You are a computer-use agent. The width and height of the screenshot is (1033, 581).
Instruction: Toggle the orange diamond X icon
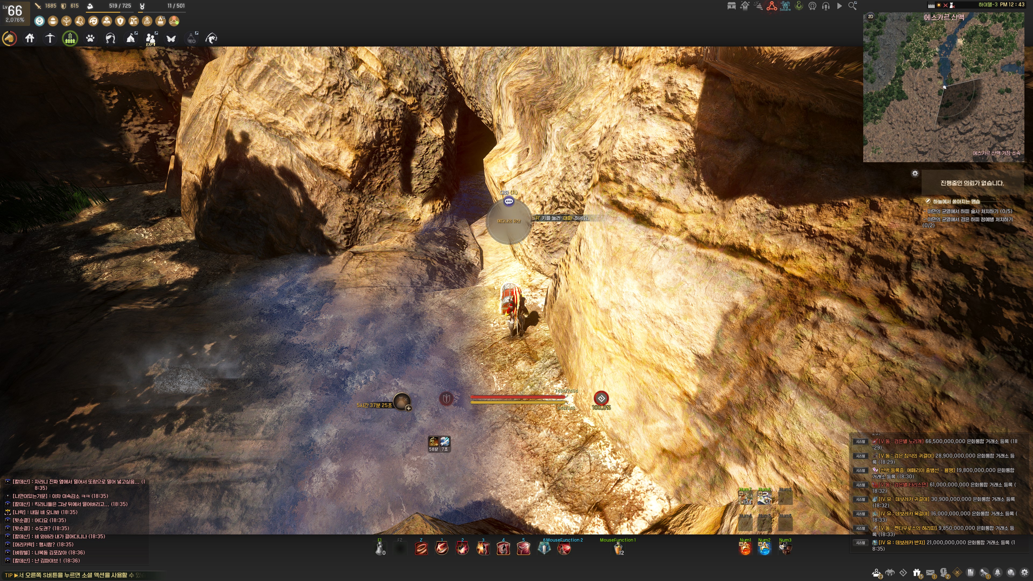coord(957,573)
